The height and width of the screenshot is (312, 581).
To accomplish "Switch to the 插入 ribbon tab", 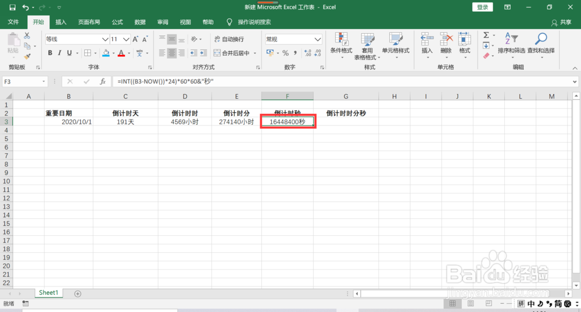I will point(61,22).
